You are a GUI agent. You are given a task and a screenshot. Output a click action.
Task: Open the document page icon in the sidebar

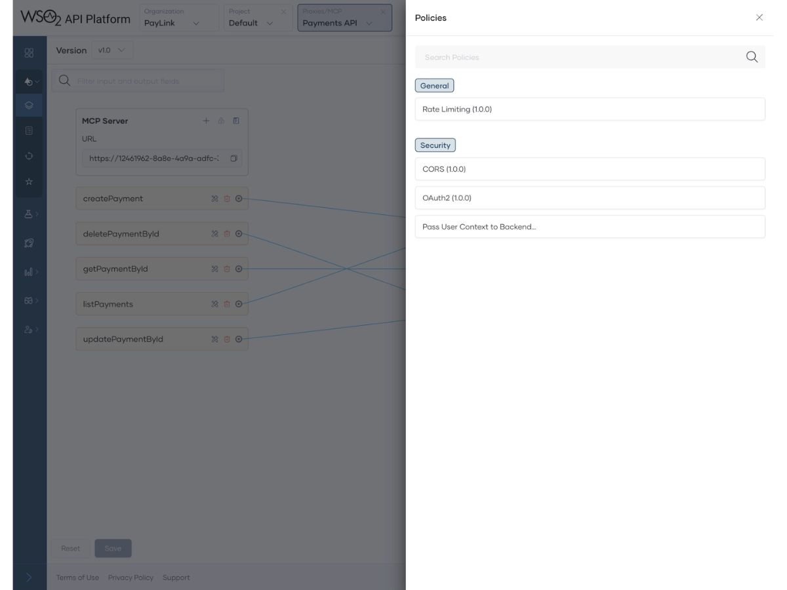click(29, 130)
